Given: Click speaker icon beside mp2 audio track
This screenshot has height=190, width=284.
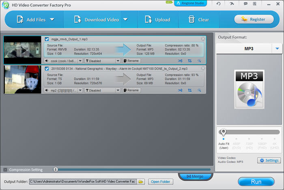Looking at the screenshot, I should (x=47, y=90).
